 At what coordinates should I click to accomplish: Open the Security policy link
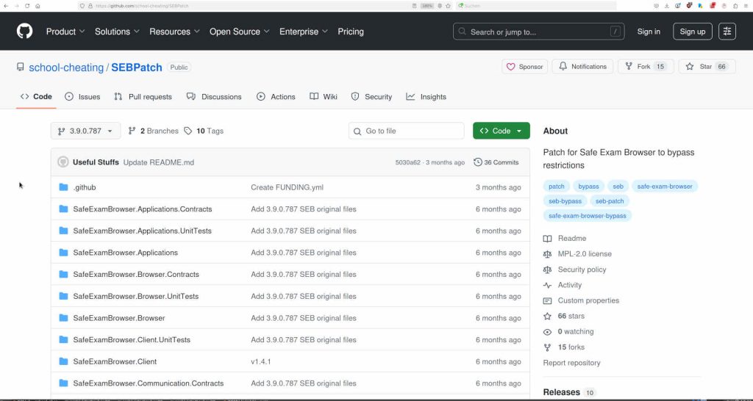(x=575, y=270)
